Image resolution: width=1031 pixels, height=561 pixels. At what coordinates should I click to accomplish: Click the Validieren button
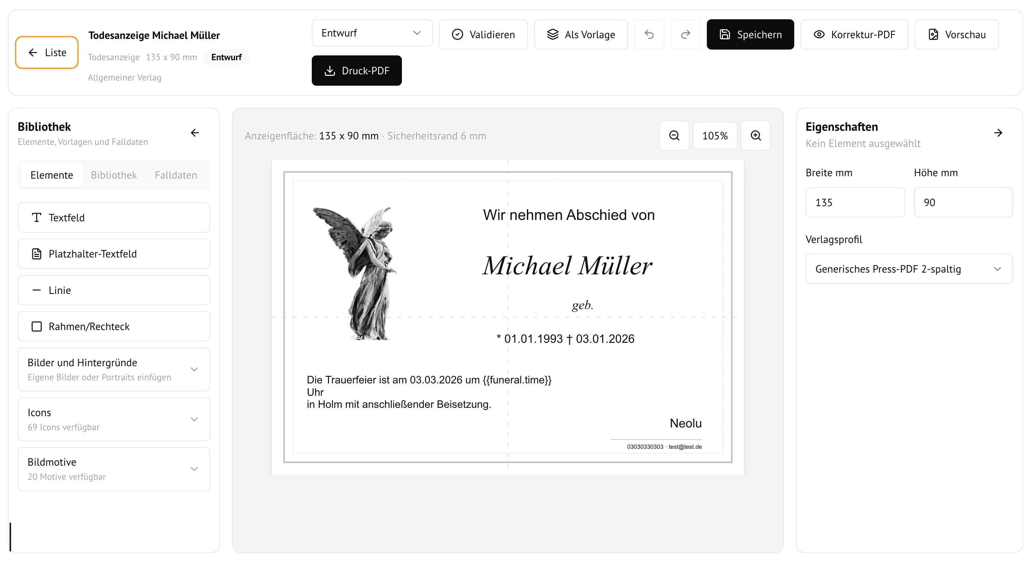[x=483, y=34]
